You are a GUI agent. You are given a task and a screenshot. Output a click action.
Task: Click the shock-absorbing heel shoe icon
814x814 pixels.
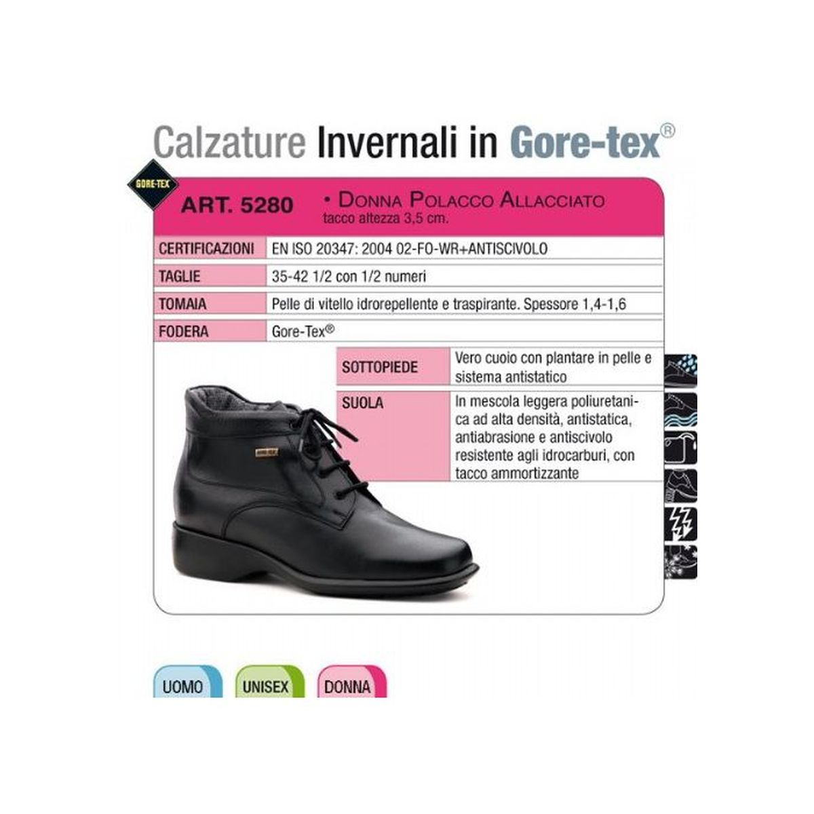[x=680, y=485]
